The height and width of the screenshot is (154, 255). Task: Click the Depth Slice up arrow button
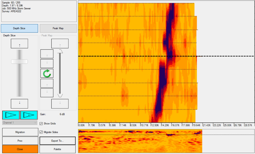pyautogui.click(x=19, y=44)
